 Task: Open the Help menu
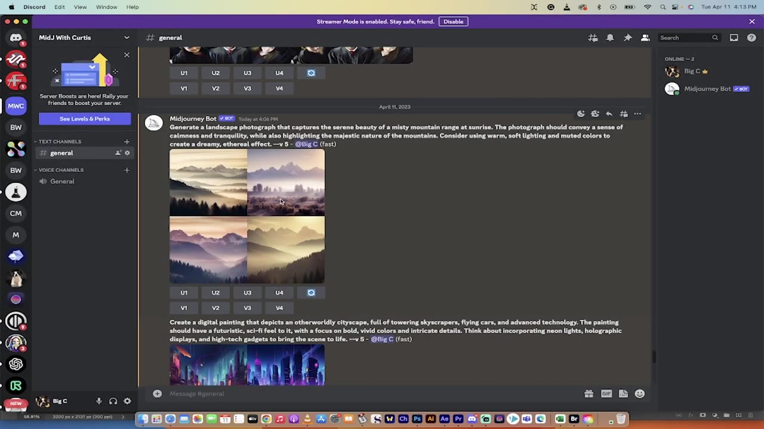133,7
